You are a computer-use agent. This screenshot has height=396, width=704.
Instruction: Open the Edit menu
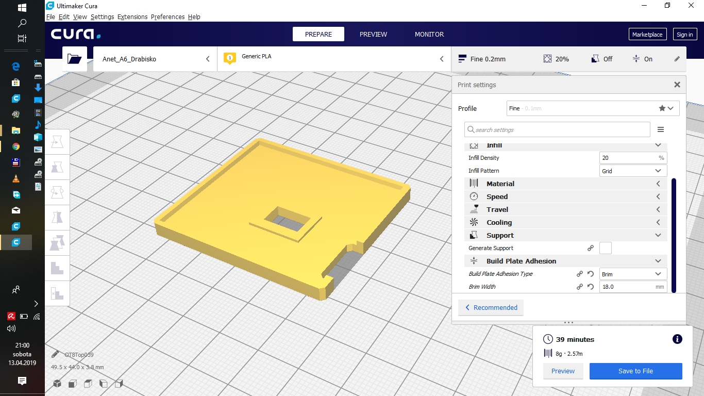pyautogui.click(x=64, y=16)
